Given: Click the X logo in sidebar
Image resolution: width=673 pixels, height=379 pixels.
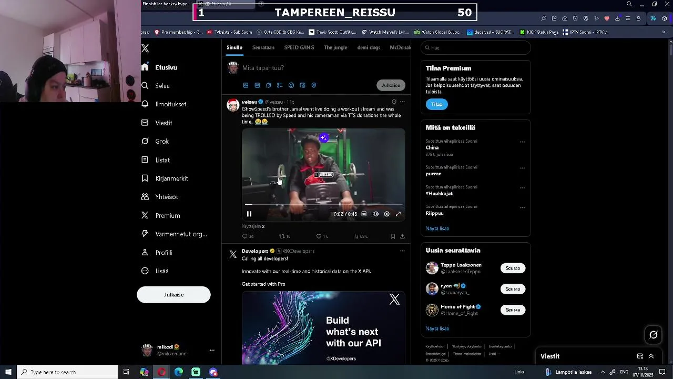Looking at the screenshot, I should [x=145, y=48].
